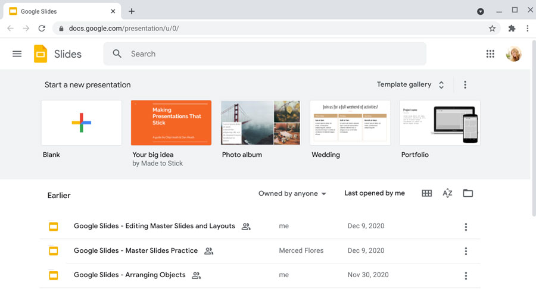The width and height of the screenshot is (536, 289).
Task: Open Google Slides - Editing Master Slides and Layouts
Action: click(x=154, y=226)
